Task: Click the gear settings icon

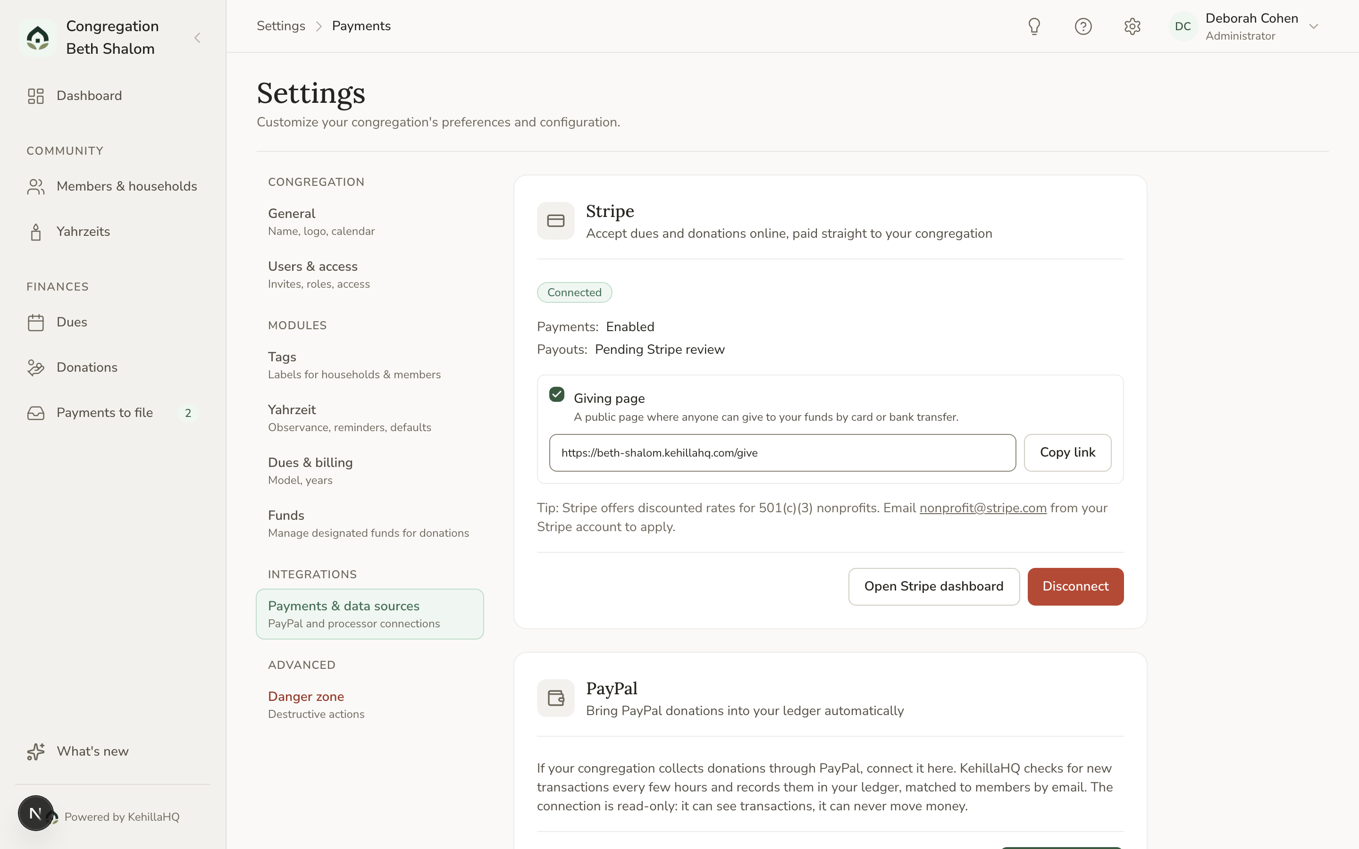Action: coord(1132,26)
